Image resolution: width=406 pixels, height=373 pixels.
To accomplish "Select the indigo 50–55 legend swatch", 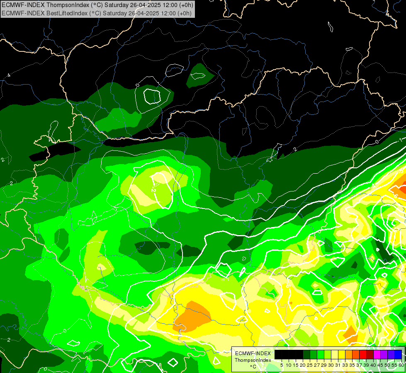I will tap(391, 354).
